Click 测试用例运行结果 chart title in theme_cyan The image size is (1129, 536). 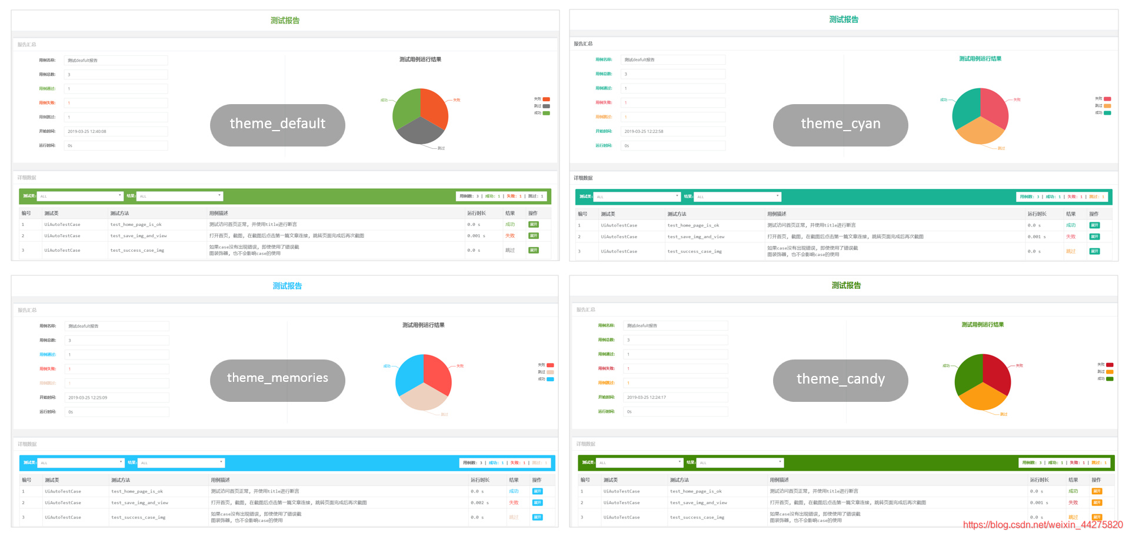(x=980, y=59)
